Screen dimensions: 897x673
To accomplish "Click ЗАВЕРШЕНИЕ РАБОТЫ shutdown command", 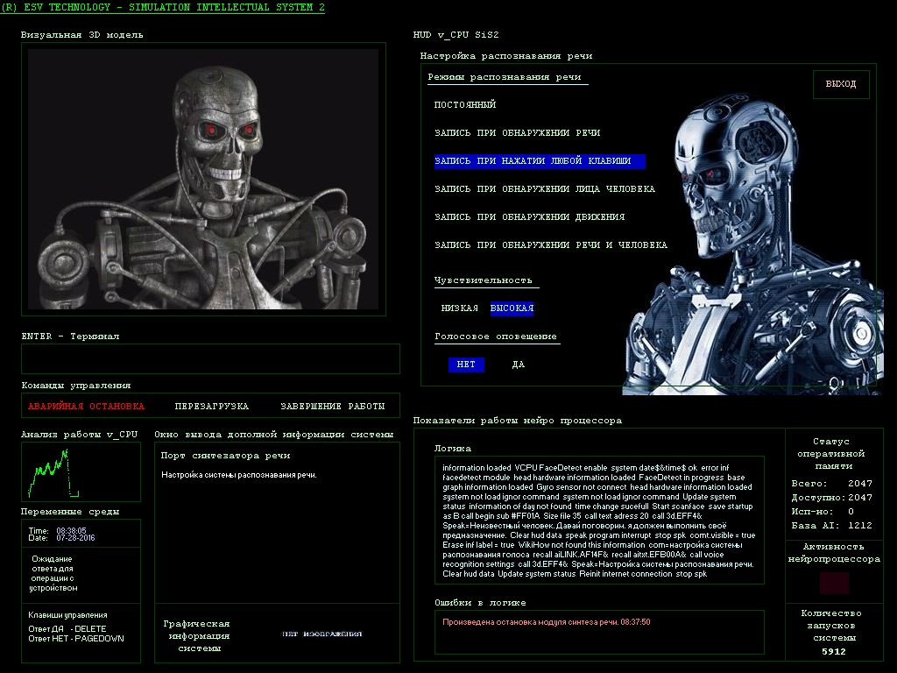I will click(x=332, y=407).
